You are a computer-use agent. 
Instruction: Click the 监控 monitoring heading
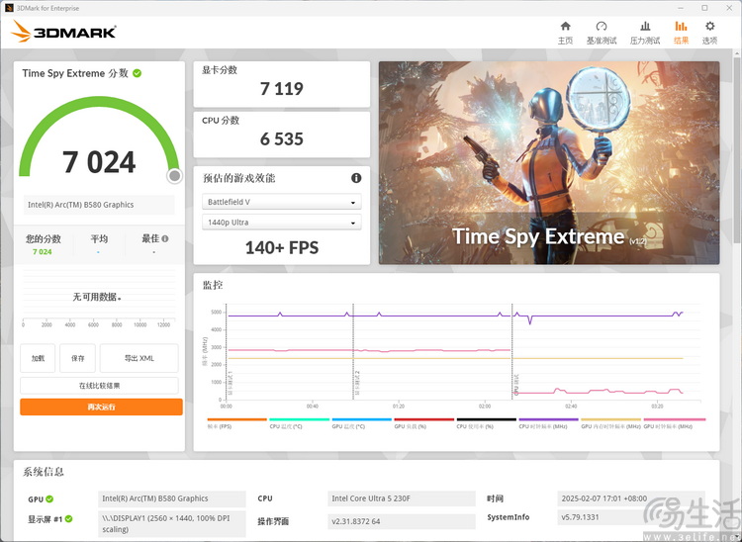[x=213, y=285]
